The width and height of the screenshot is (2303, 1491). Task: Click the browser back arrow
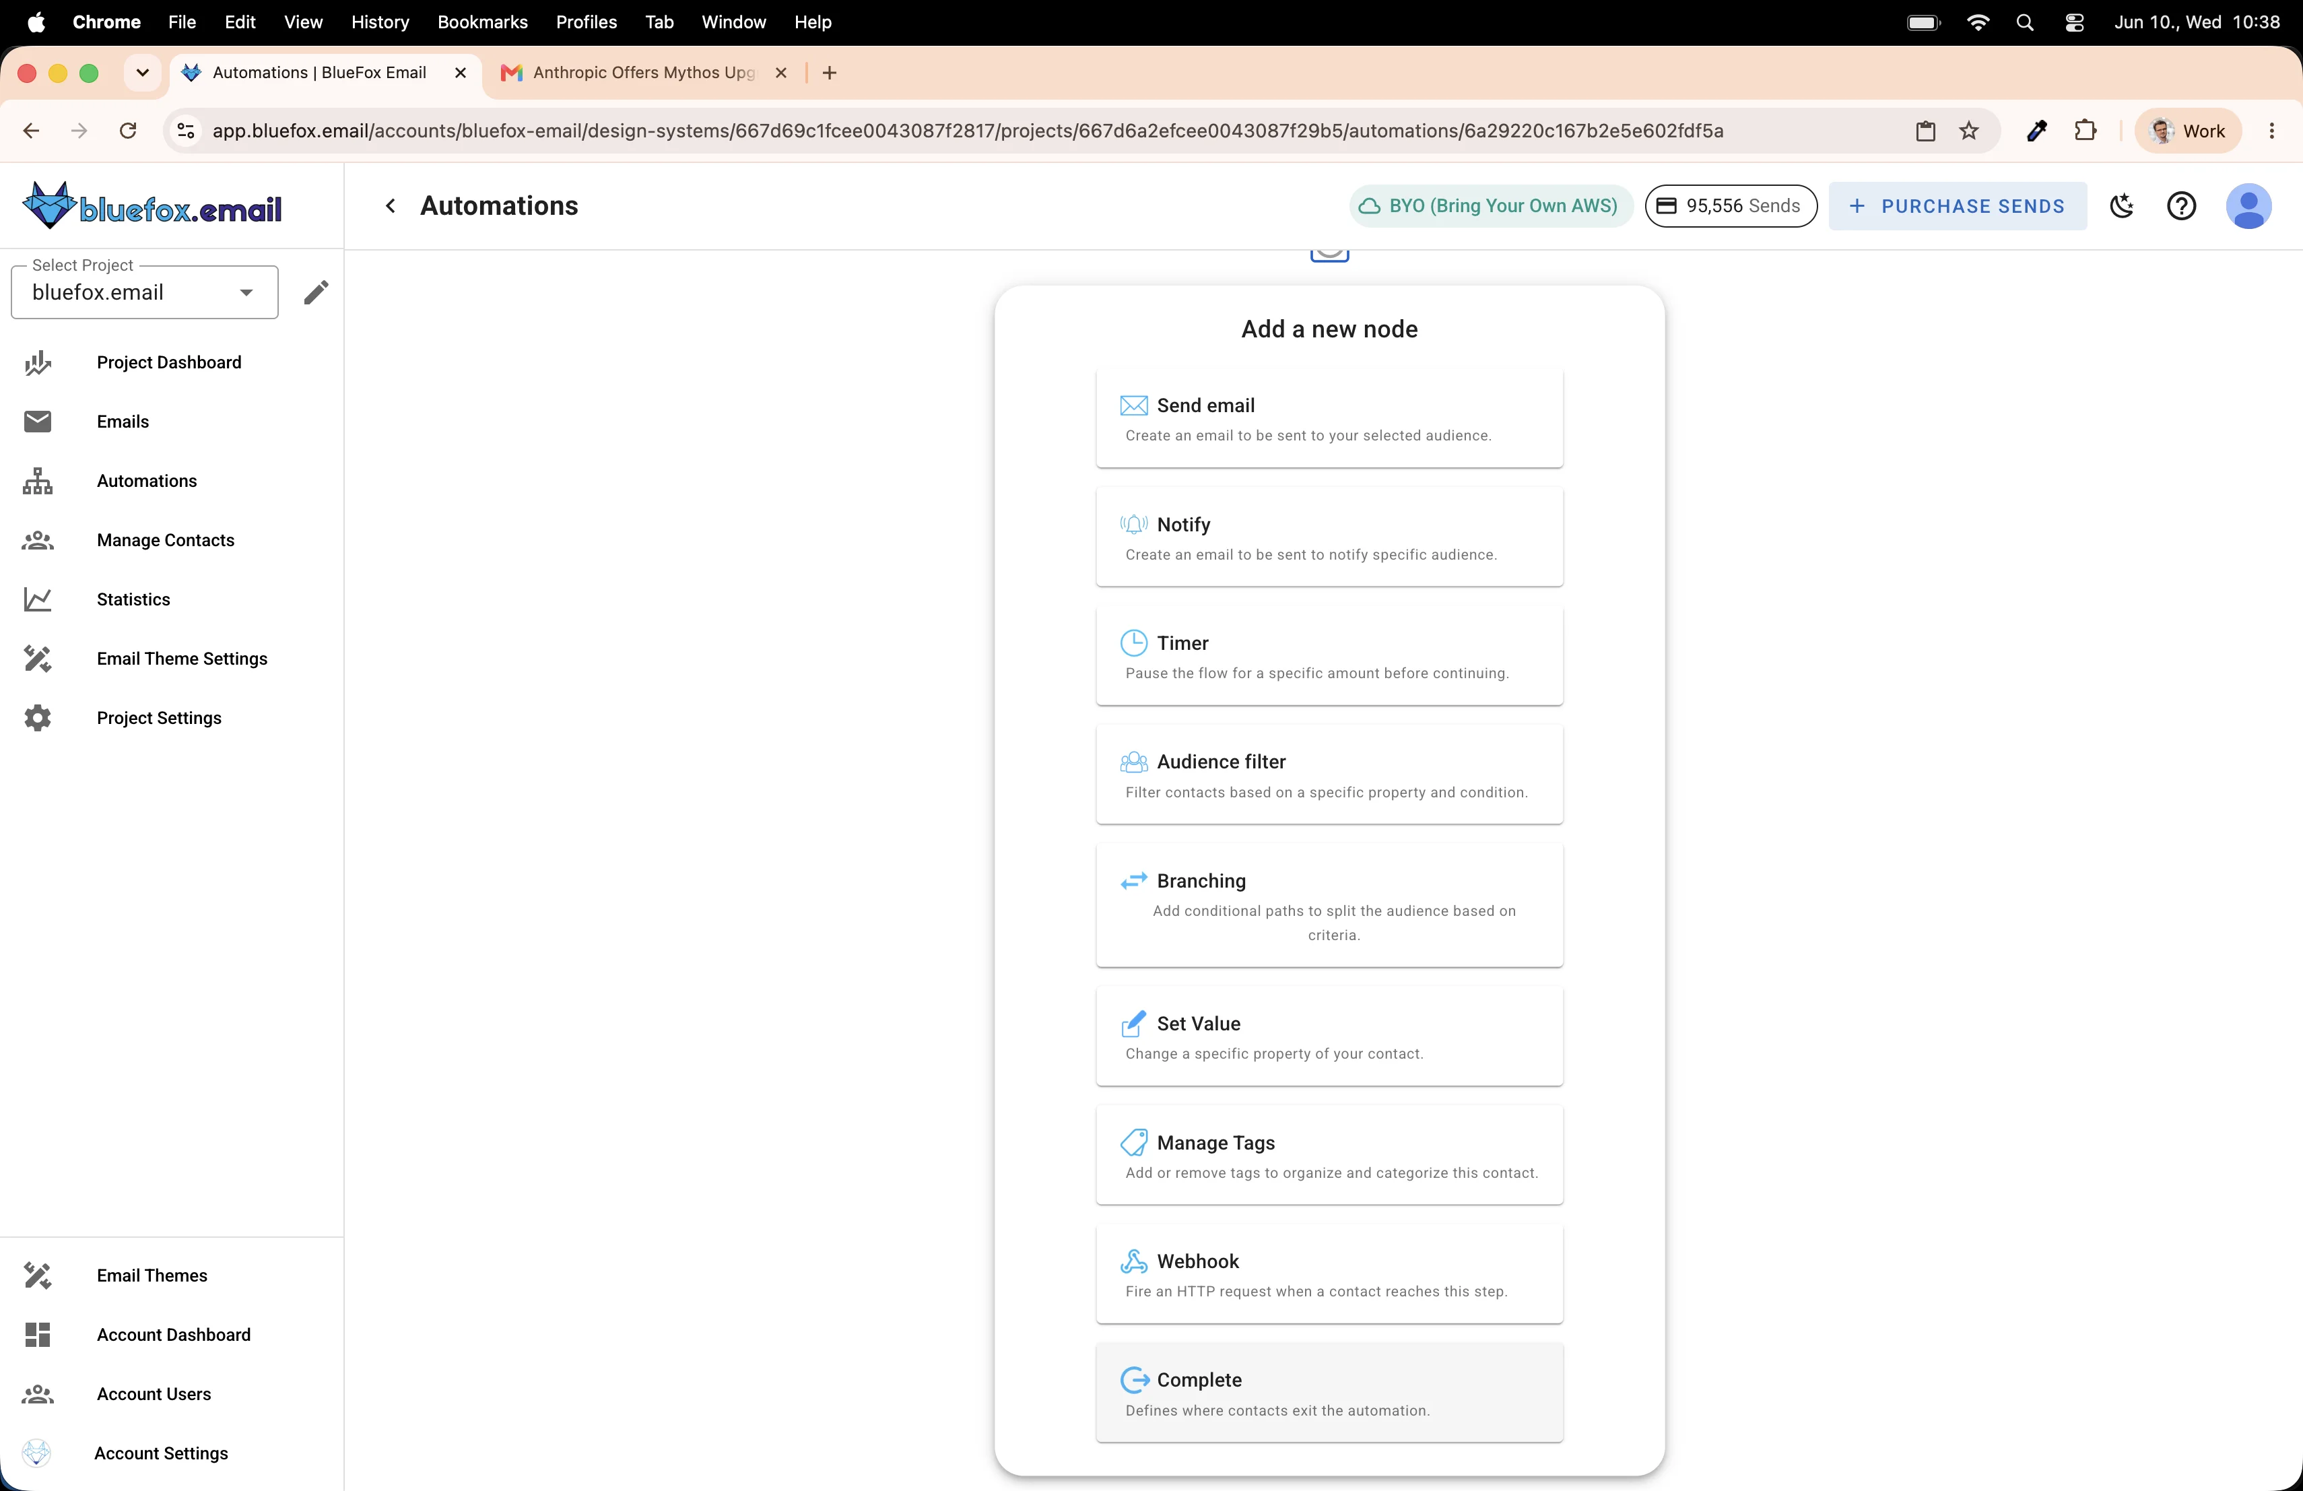click(31, 131)
